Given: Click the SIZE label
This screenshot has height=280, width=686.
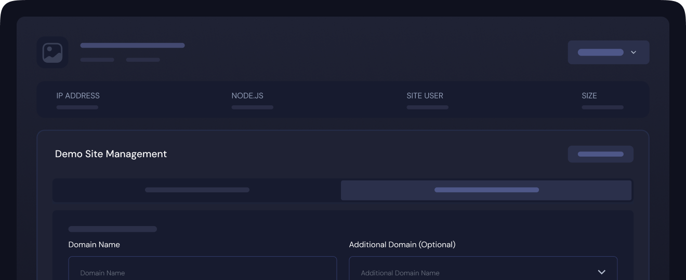Looking at the screenshot, I should [x=589, y=96].
